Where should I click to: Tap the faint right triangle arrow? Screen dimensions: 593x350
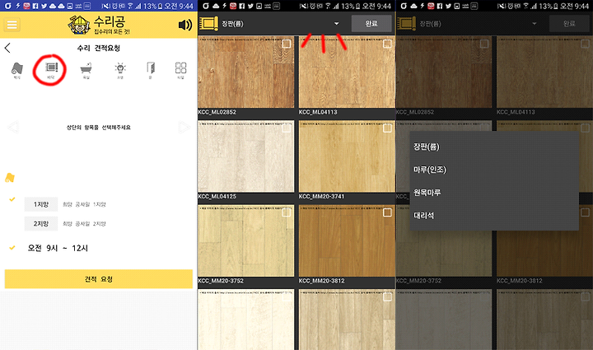point(184,127)
